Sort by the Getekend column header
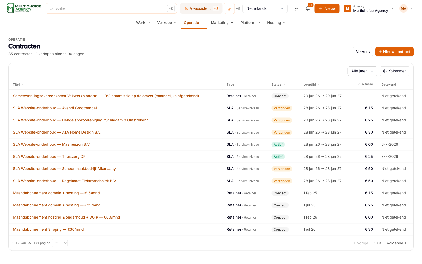The width and height of the screenshot is (422, 264). pyautogui.click(x=391, y=84)
